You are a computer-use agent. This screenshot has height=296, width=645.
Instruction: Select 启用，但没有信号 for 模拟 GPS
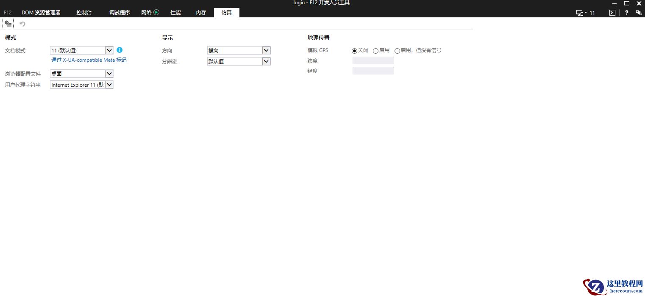398,50
